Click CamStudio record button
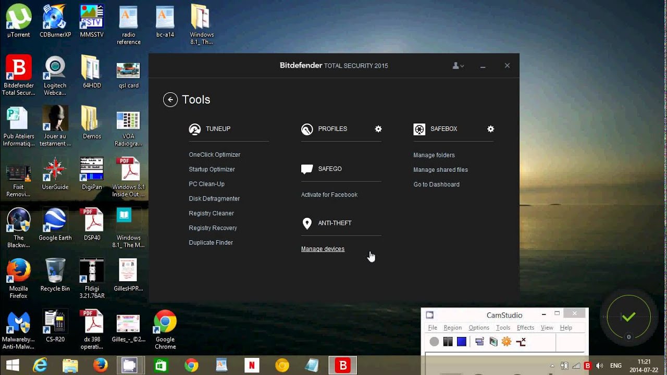The width and height of the screenshot is (667, 375). (434, 342)
